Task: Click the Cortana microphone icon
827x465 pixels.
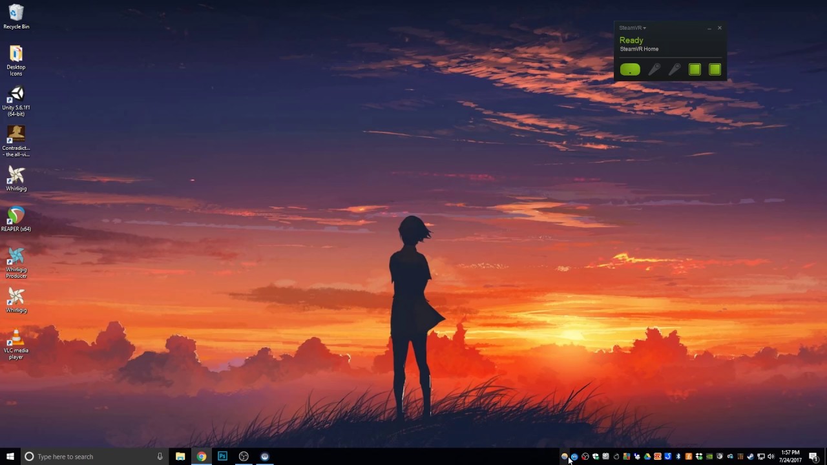Action: (160, 457)
